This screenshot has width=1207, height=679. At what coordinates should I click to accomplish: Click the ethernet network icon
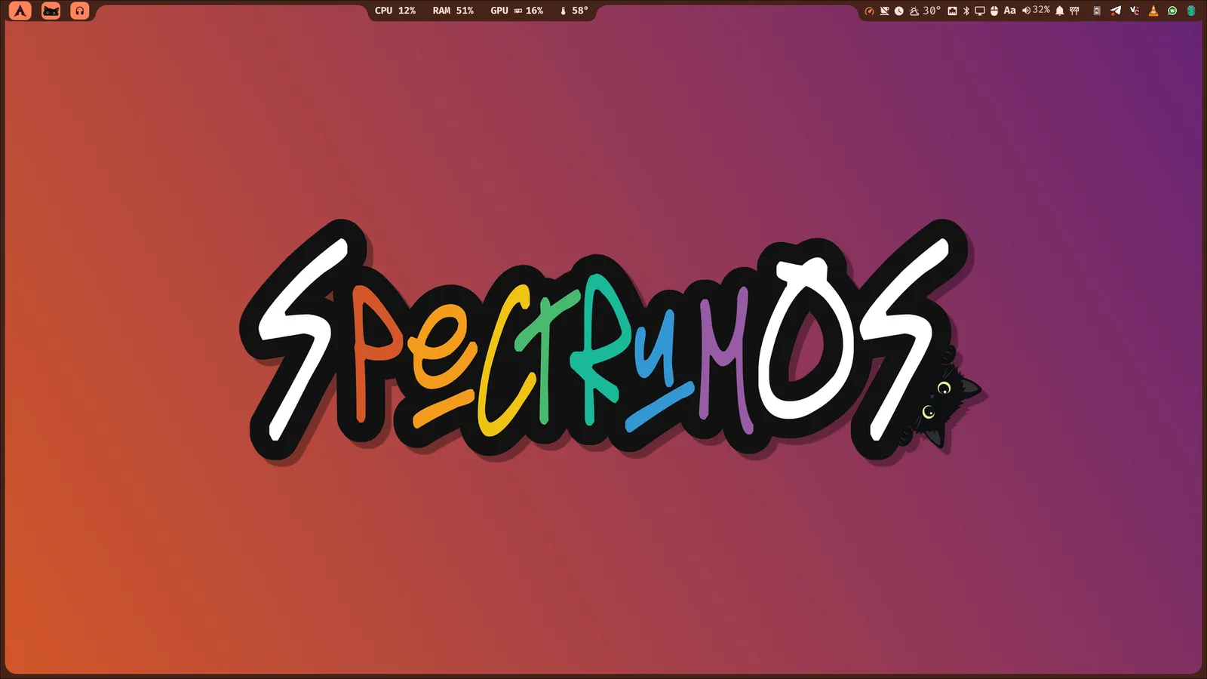coord(952,11)
